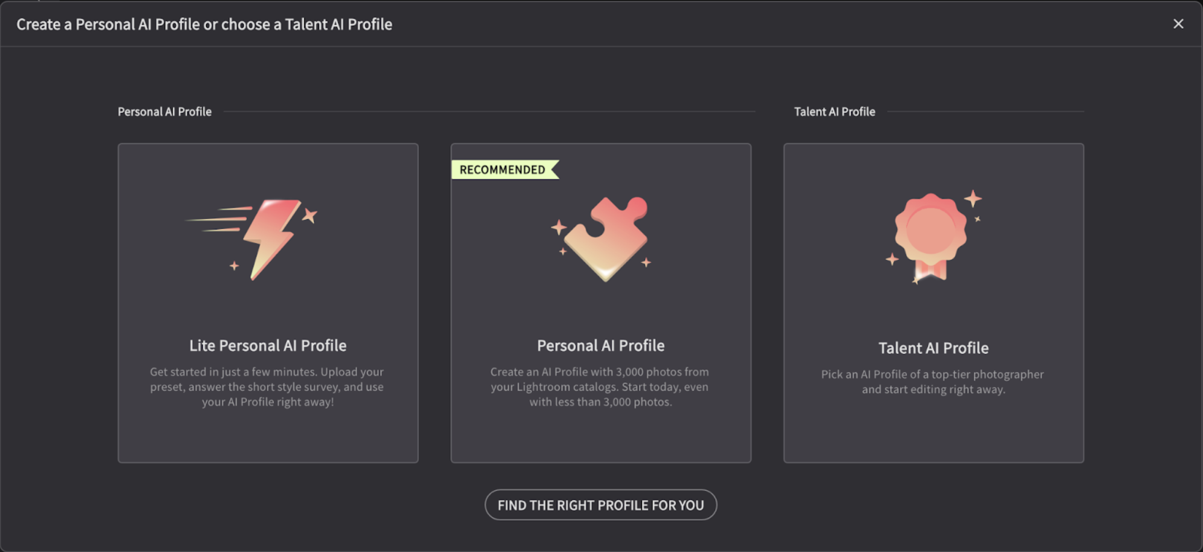The width and height of the screenshot is (1203, 552).
Task: Click the Lite profile description text
Action: pyautogui.click(x=267, y=387)
